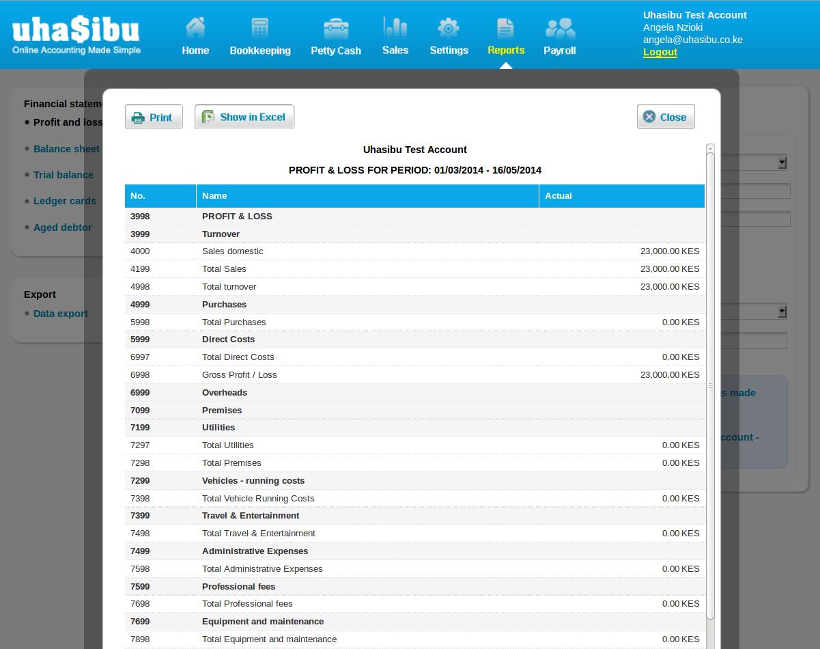Click the 'Vehicles - running costs' heading

(x=253, y=481)
